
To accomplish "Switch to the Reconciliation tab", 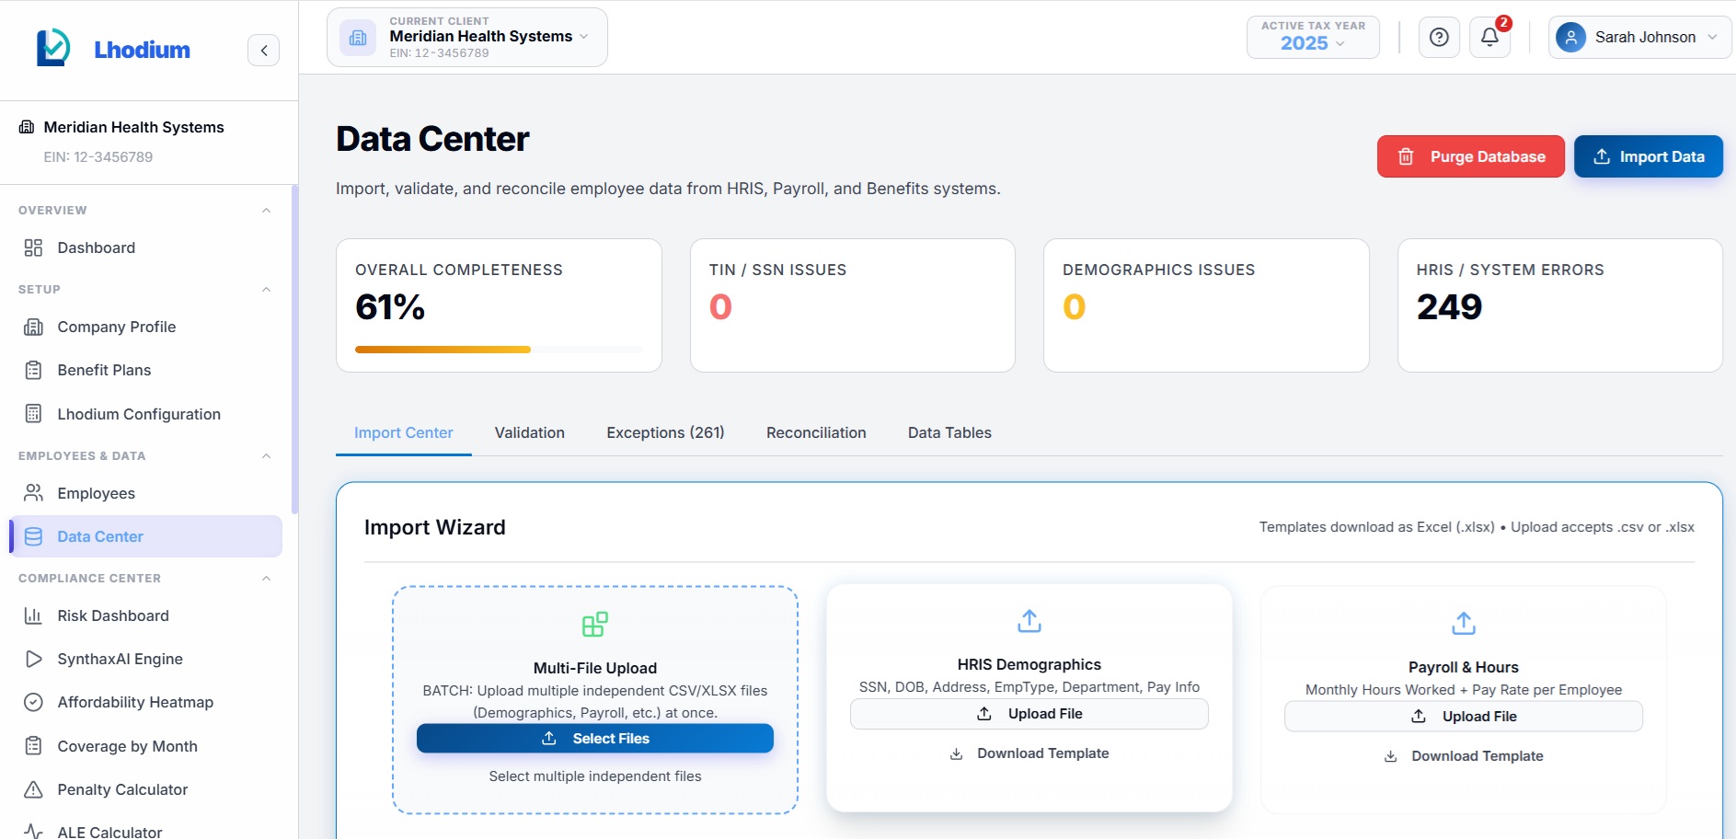I will point(816,432).
